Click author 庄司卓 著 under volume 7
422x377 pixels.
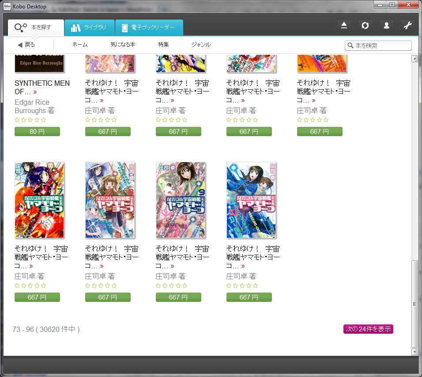[x=29, y=276]
